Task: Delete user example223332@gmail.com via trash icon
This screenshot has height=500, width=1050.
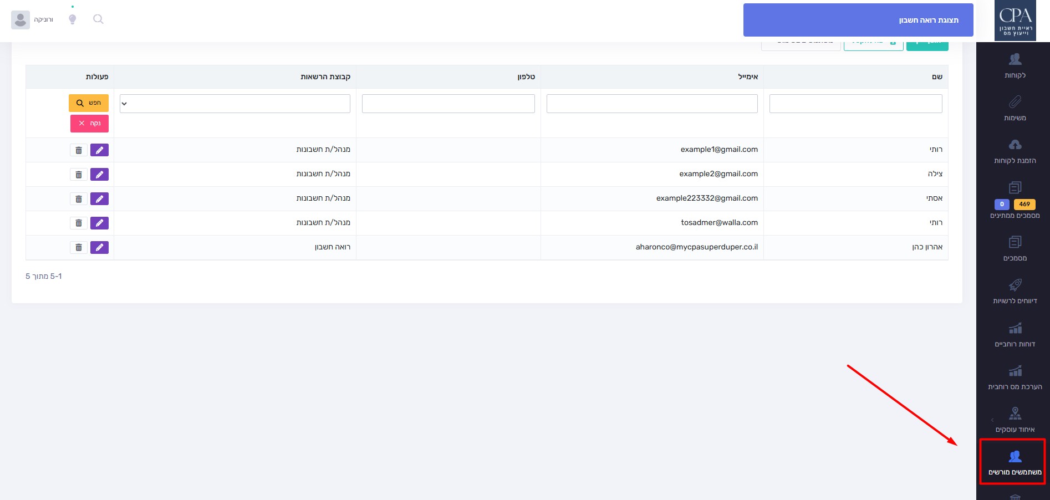Action: click(x=79, y=199)
